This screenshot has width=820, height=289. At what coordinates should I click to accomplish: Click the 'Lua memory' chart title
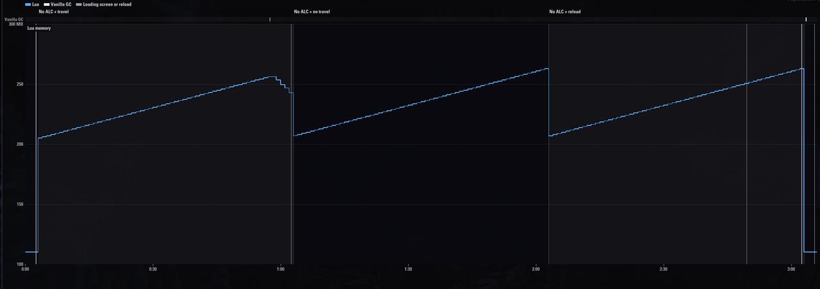[x=39, y=28]
